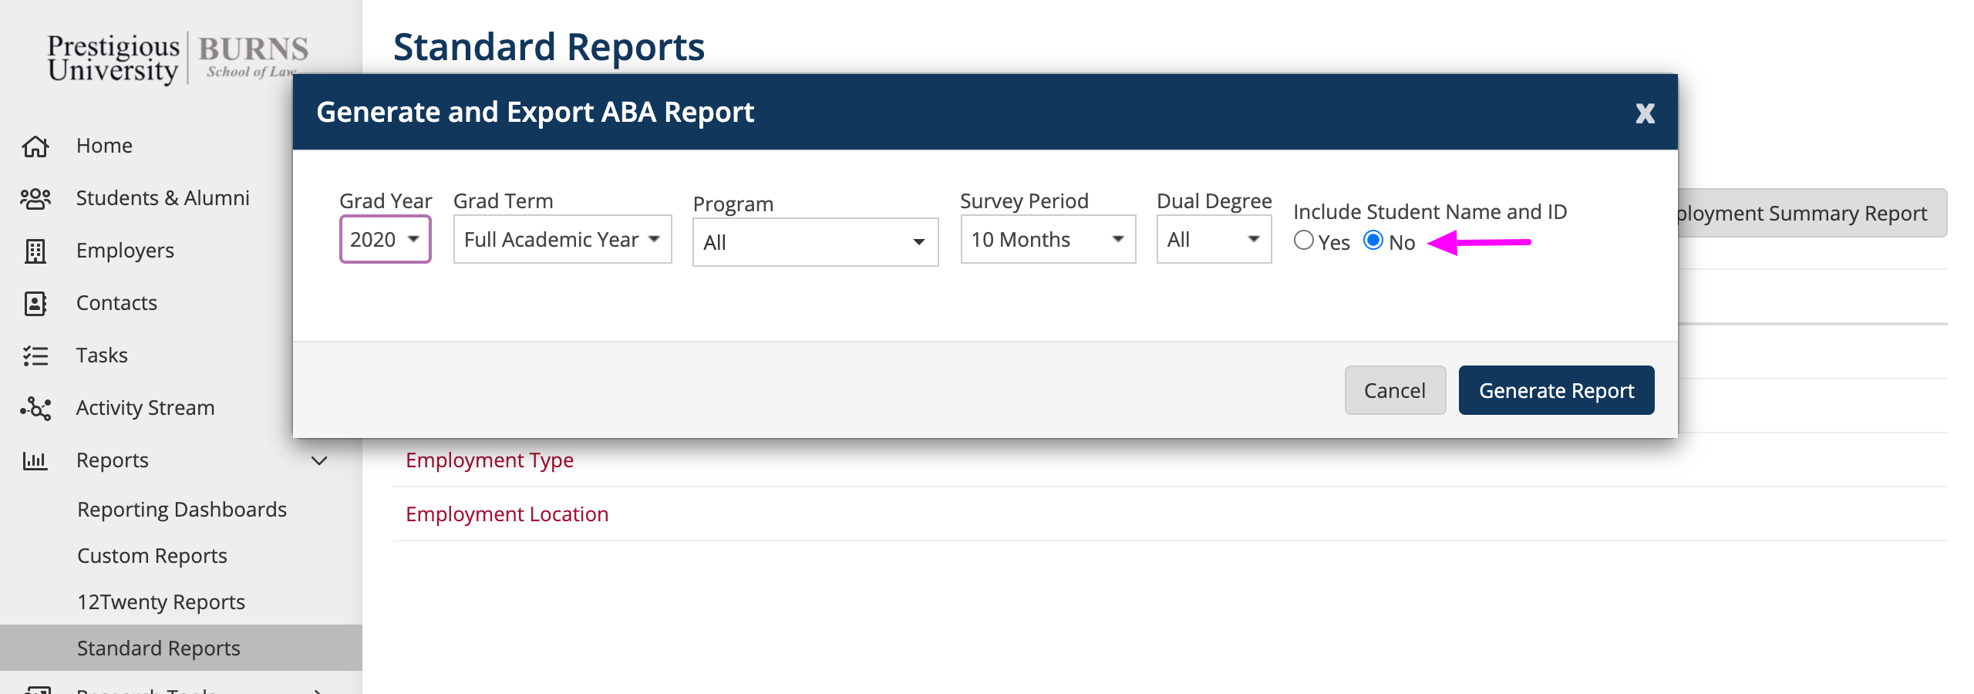This screenshot has height=694, width=1974.
Task: Close the ABA Report dialog with X
Action: pos(1645,113)
